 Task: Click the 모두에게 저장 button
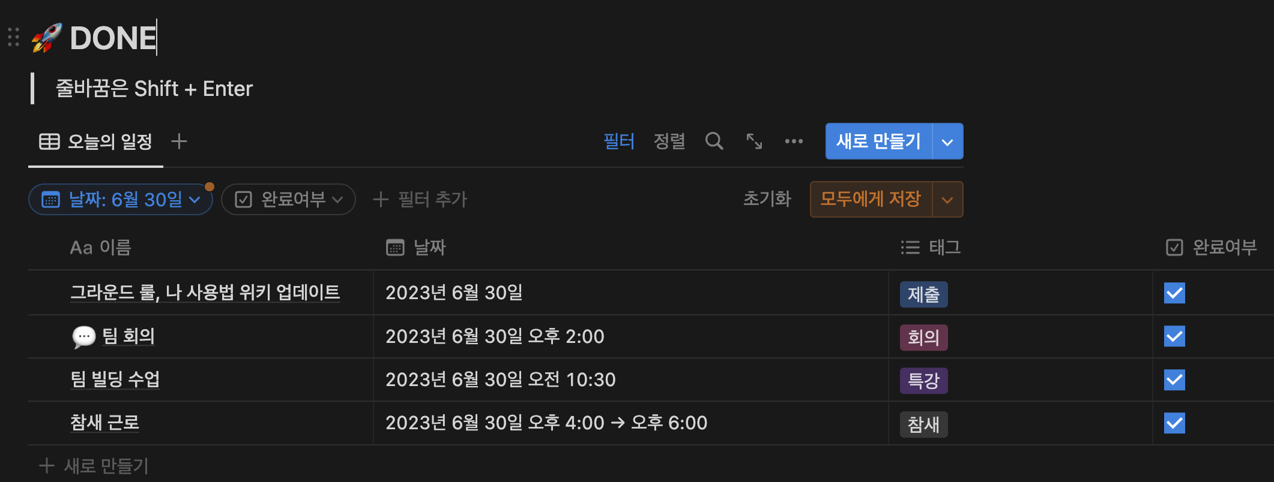tap(871, 199)
